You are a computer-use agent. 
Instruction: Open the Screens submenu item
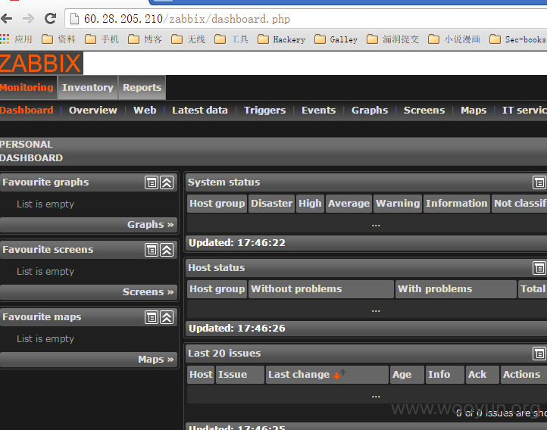(x=424, y=110)
